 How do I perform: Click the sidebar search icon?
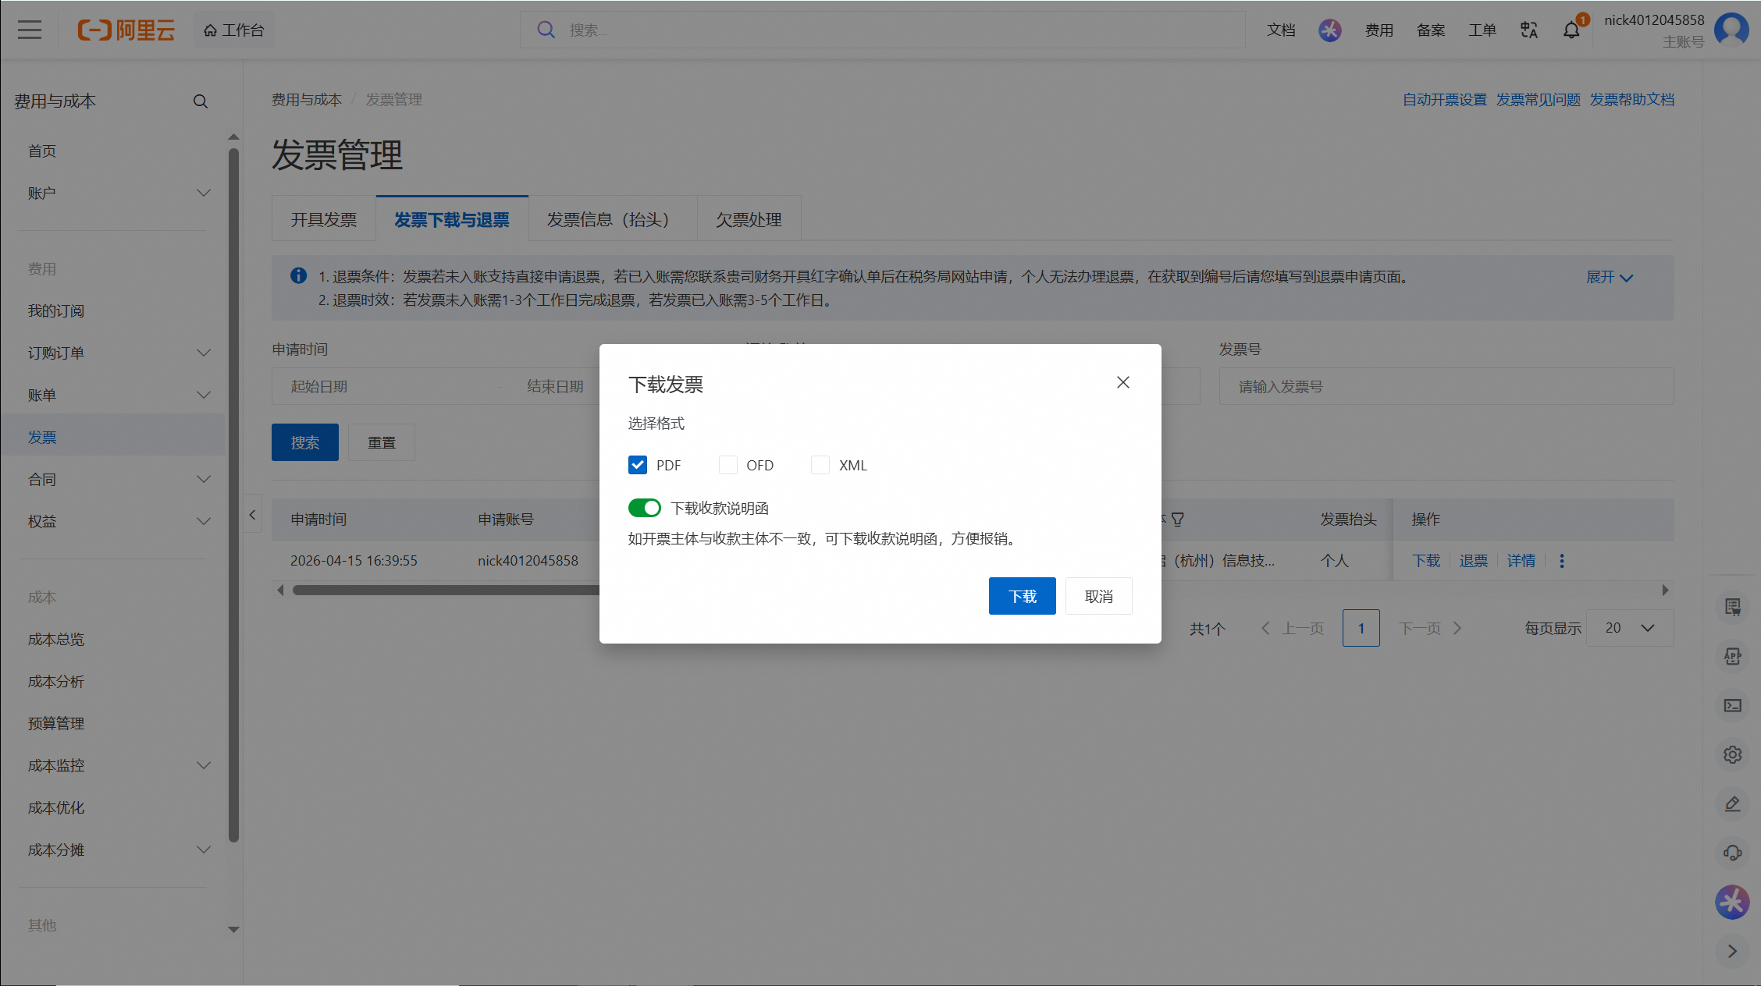[x=201, y=101]
